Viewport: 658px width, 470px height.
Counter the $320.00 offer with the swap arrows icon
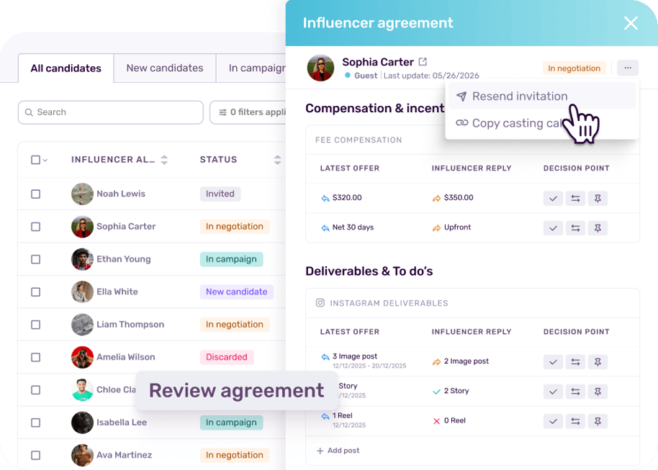click(x=575, y=199)
